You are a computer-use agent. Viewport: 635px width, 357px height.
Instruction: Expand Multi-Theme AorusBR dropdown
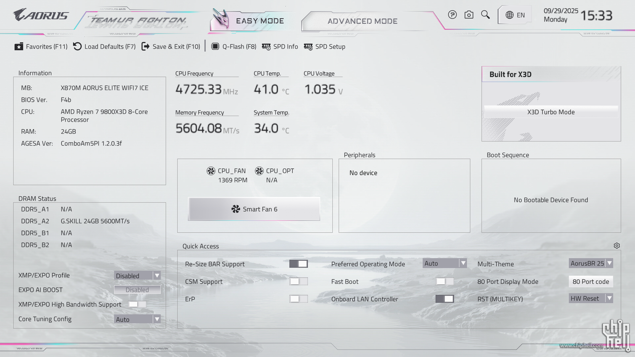[591, 263]
